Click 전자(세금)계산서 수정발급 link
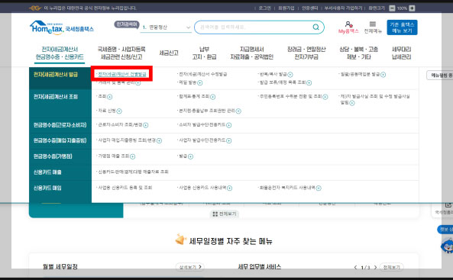This screenshot has height=280, width=453. 202,75
